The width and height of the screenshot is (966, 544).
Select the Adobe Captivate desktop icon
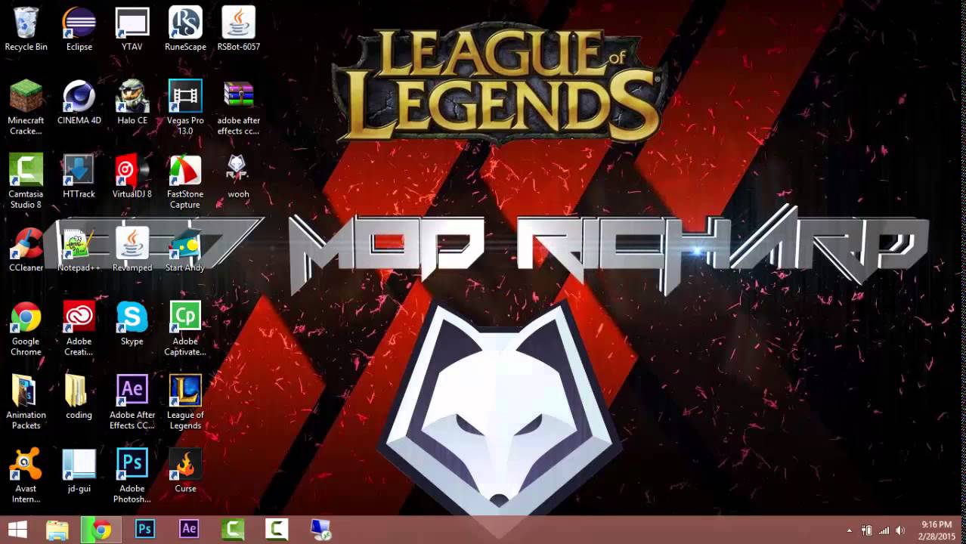(185, 329)
